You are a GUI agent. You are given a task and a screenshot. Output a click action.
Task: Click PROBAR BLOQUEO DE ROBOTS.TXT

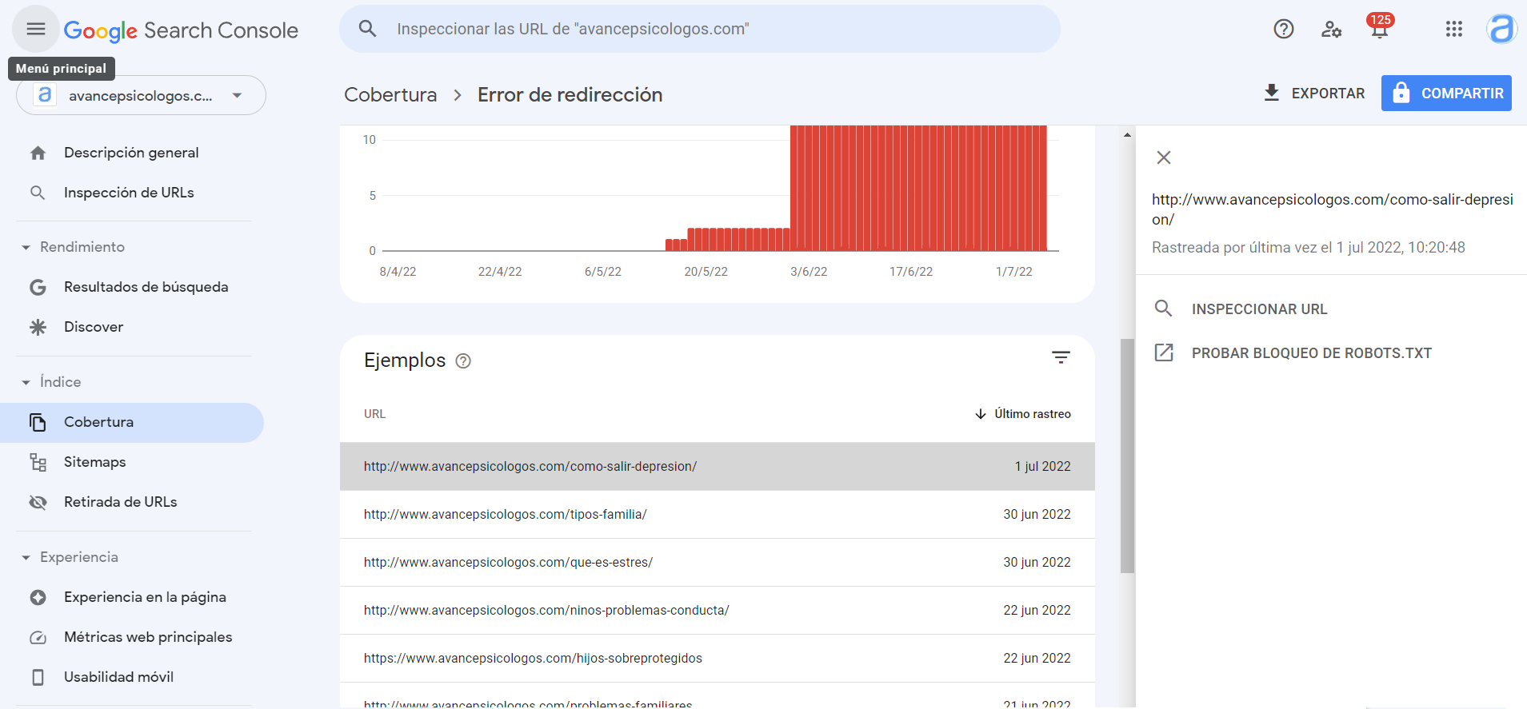(x=1312, y=353)
